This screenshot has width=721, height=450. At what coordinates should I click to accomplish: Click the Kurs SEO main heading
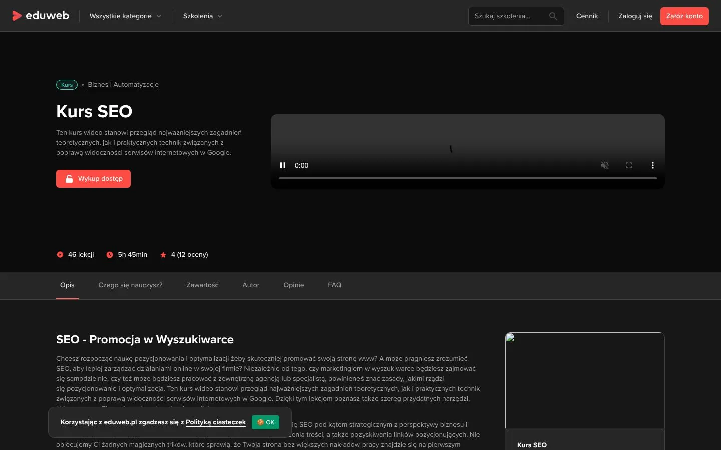point(94,111)
